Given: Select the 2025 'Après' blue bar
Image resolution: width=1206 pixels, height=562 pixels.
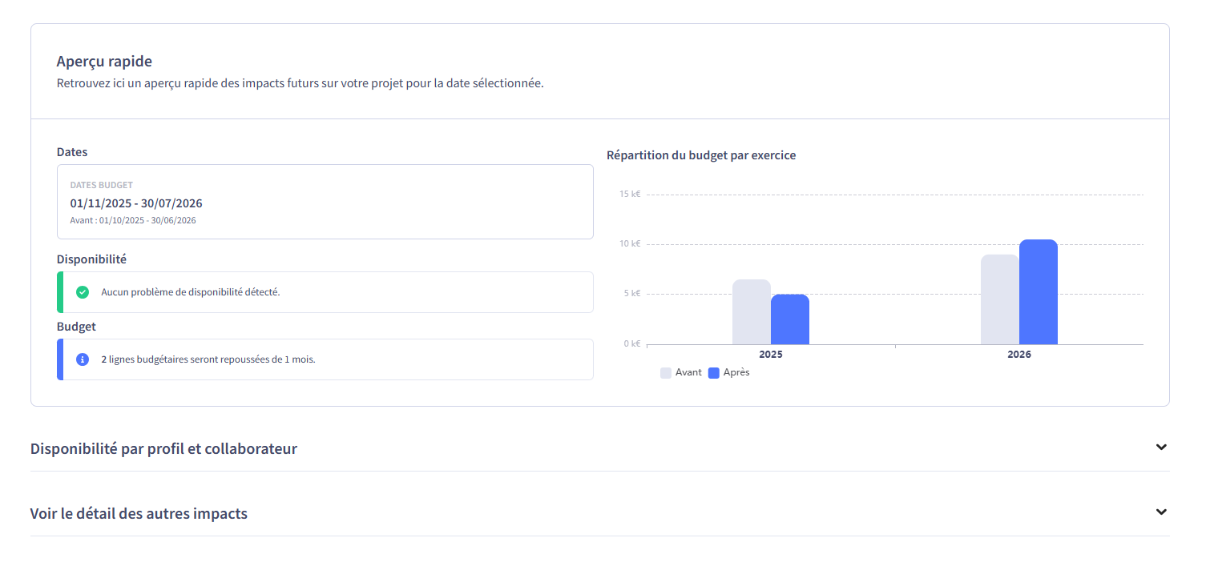Looking at the screenshot, I should [790, 320].
